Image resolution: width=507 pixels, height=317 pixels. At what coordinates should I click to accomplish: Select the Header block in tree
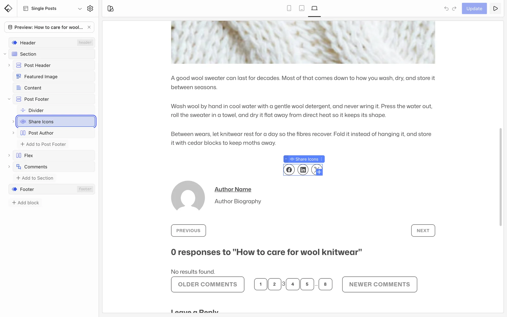click(x=52, y=43)
